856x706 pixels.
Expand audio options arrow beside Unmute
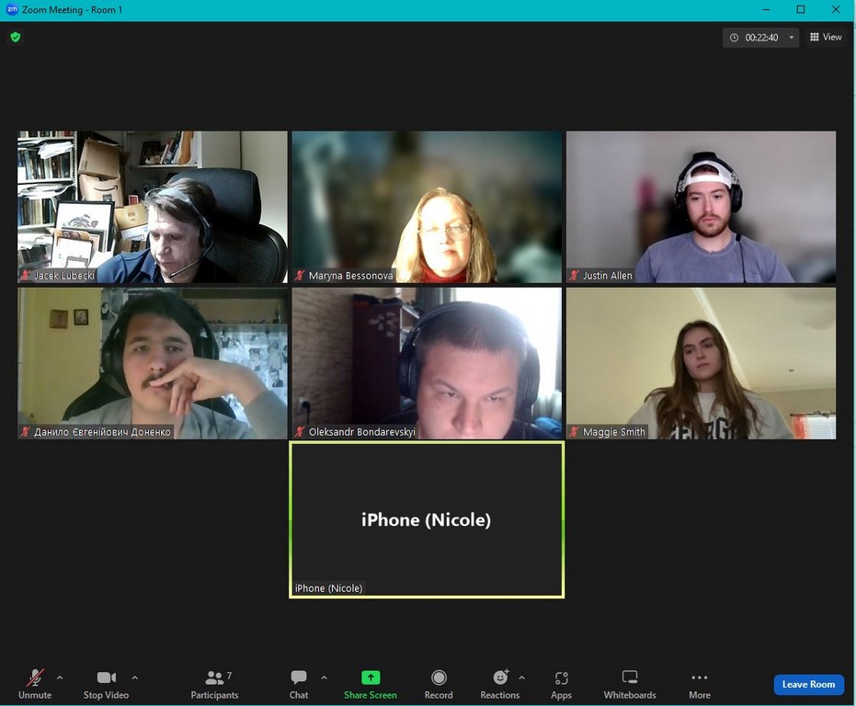60,678
